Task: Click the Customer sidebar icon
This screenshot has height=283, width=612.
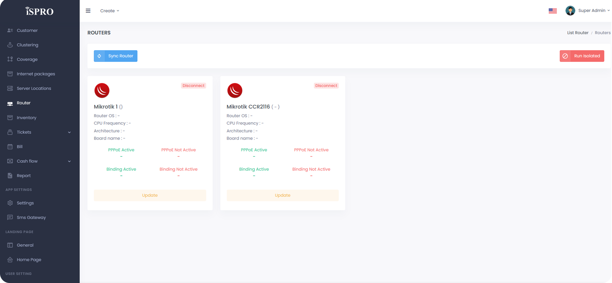Action: pos(10,31)
